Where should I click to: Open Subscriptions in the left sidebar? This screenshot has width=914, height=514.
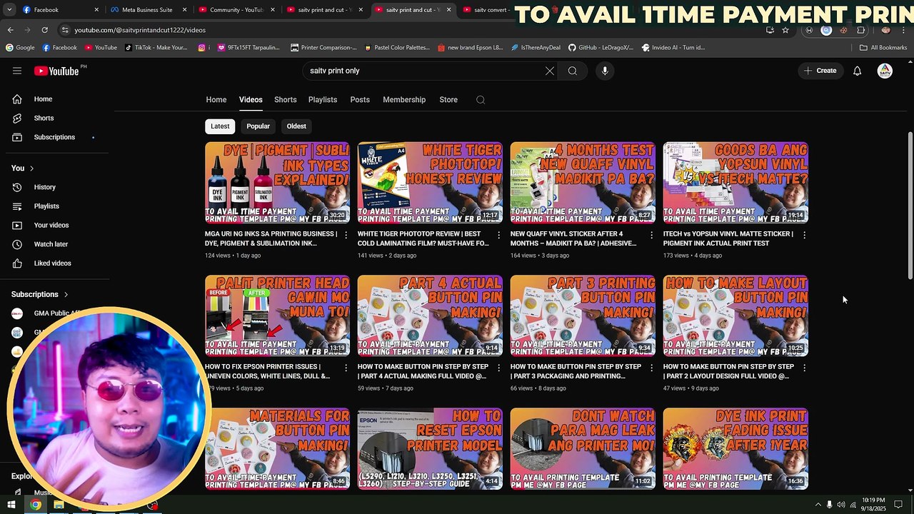[54, 137]
